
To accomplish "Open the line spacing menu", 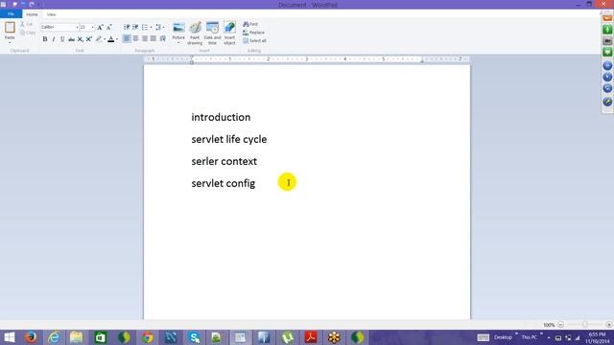I will (x=159, y=27).
